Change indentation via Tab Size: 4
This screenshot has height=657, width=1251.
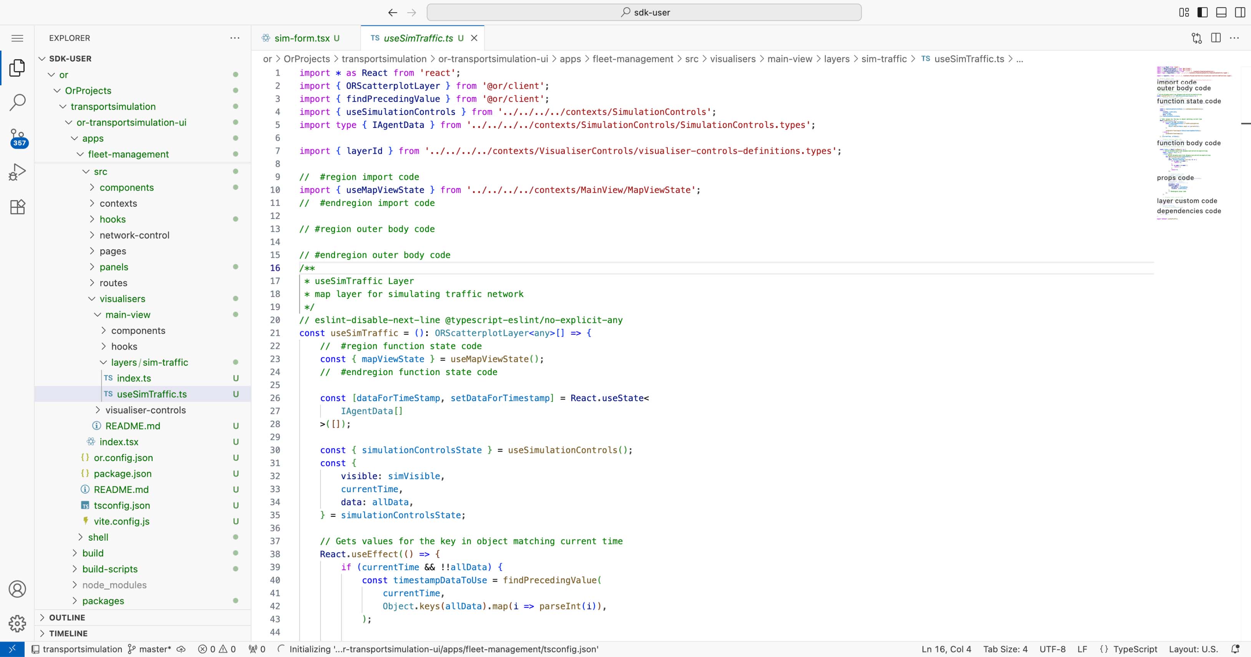pos(1005,649)
